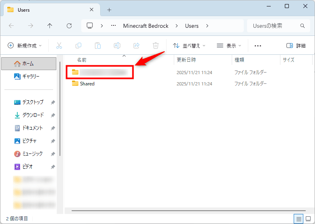Screen dimensions: 315x224
Task: Click the PC monitor icon in address bar
Action: pyautogui.click(x=90, y=26)
